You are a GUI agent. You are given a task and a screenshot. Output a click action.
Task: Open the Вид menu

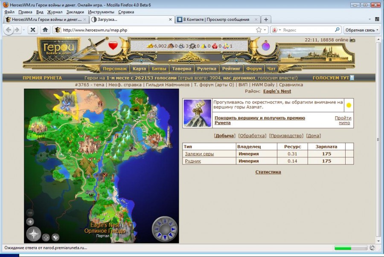pos(40,12)
